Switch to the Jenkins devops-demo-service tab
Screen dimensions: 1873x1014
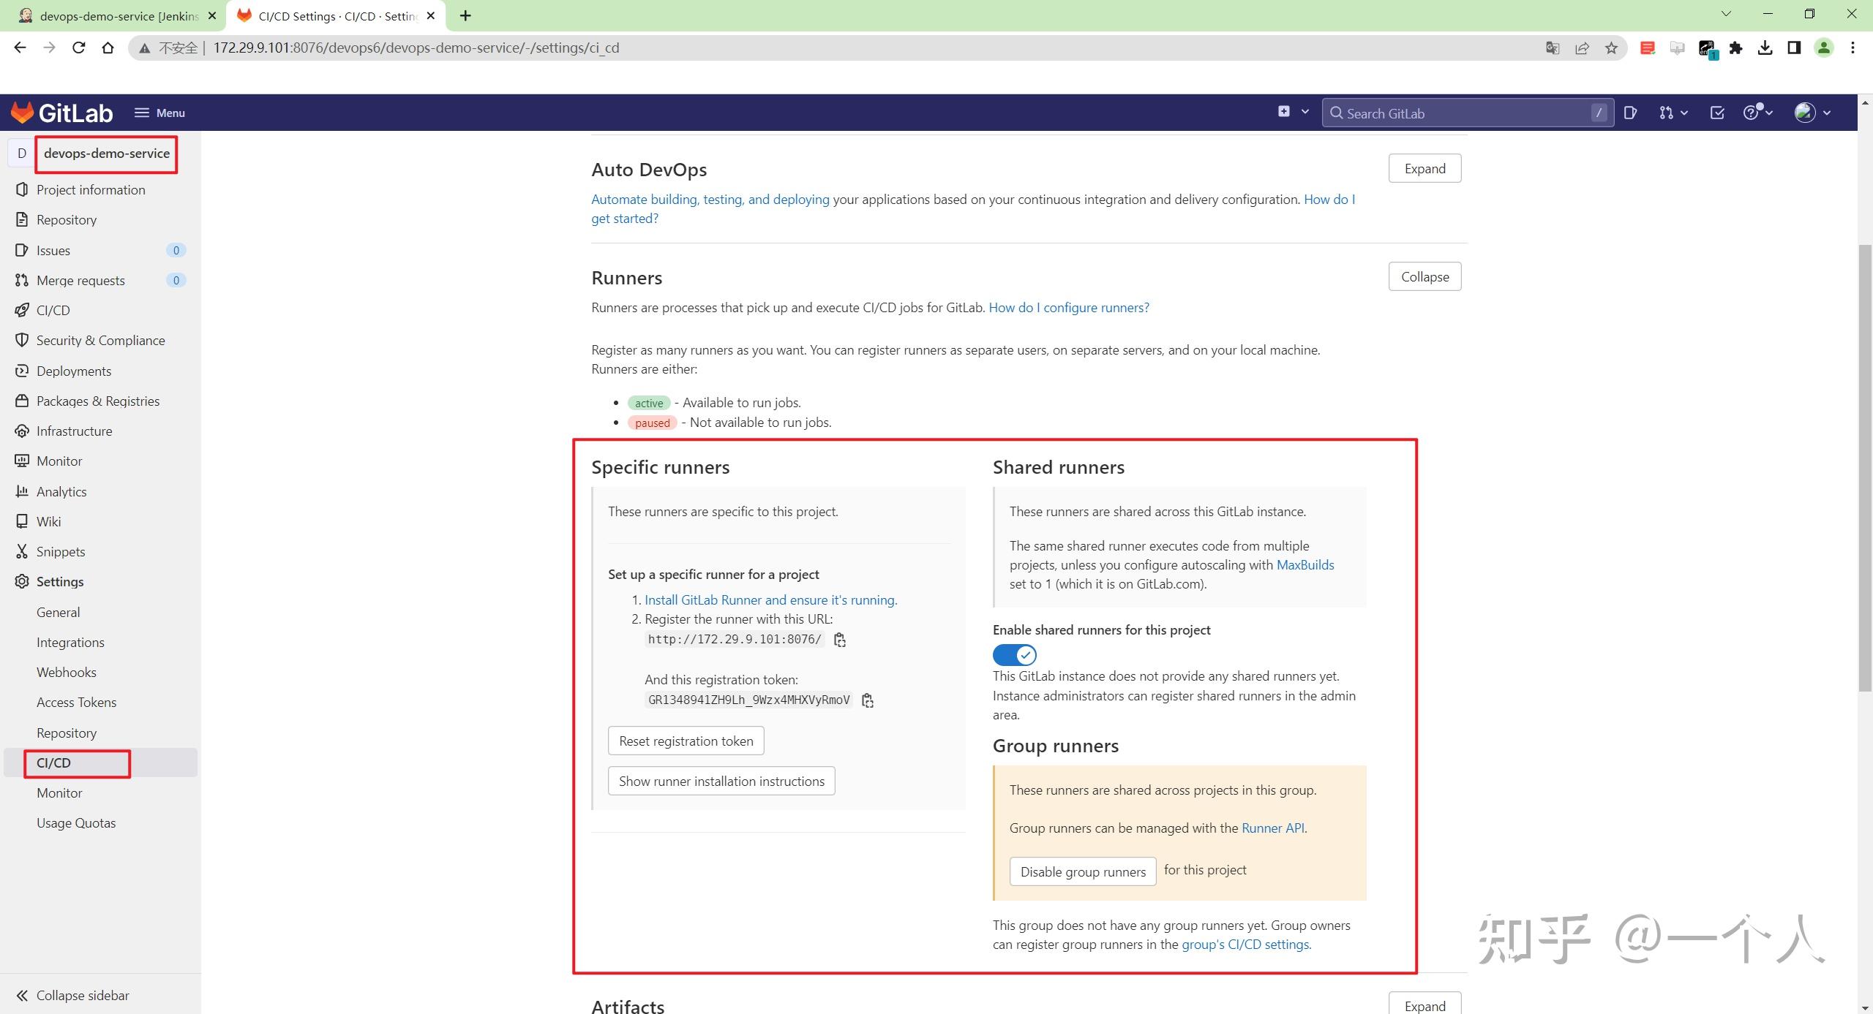(117, 15)
